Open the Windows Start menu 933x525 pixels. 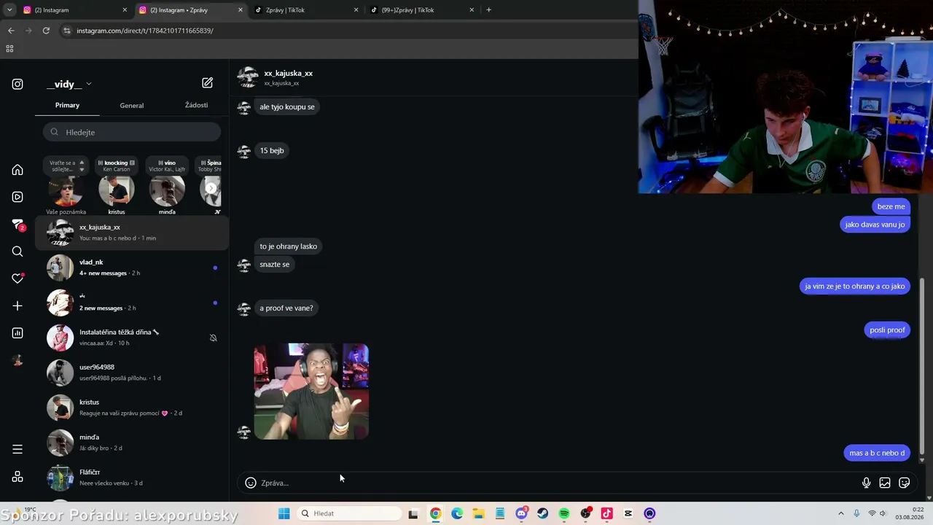284,513
